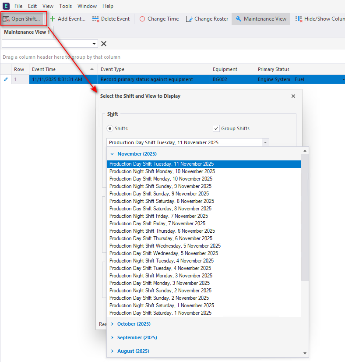345x362 pixels.
Task: Collapse the November (2025) group
Action: pyautogui.click(x=113, y=154)
